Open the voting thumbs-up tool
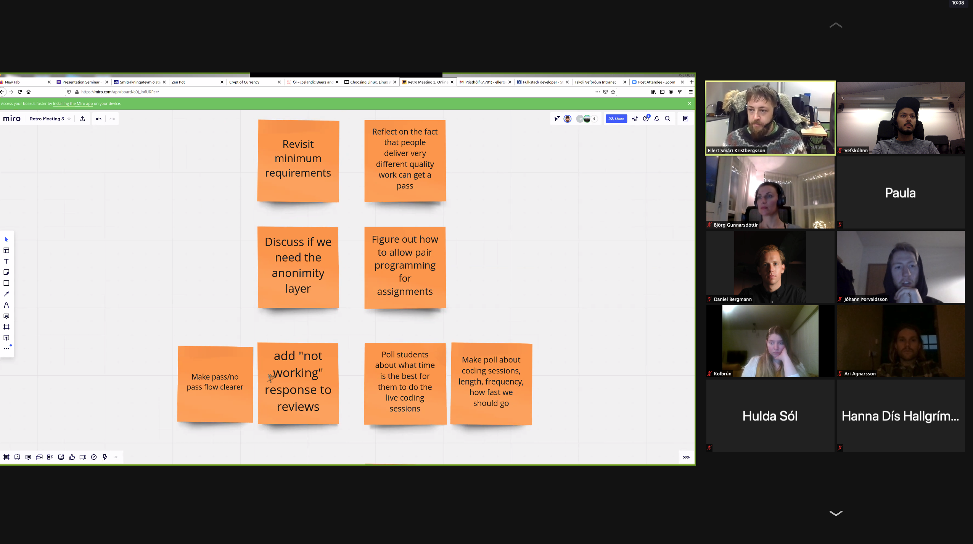 (72, 457)
